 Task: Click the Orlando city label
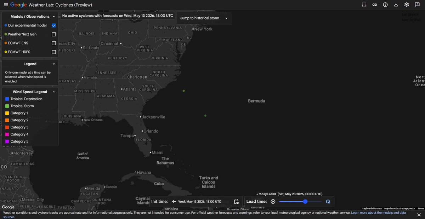point(151,131)
